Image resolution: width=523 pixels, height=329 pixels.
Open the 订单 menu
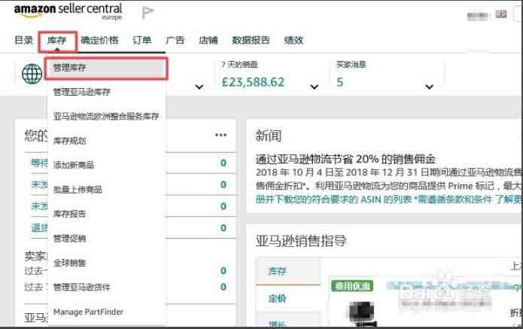pyautogui.click(x=142, y=41)
